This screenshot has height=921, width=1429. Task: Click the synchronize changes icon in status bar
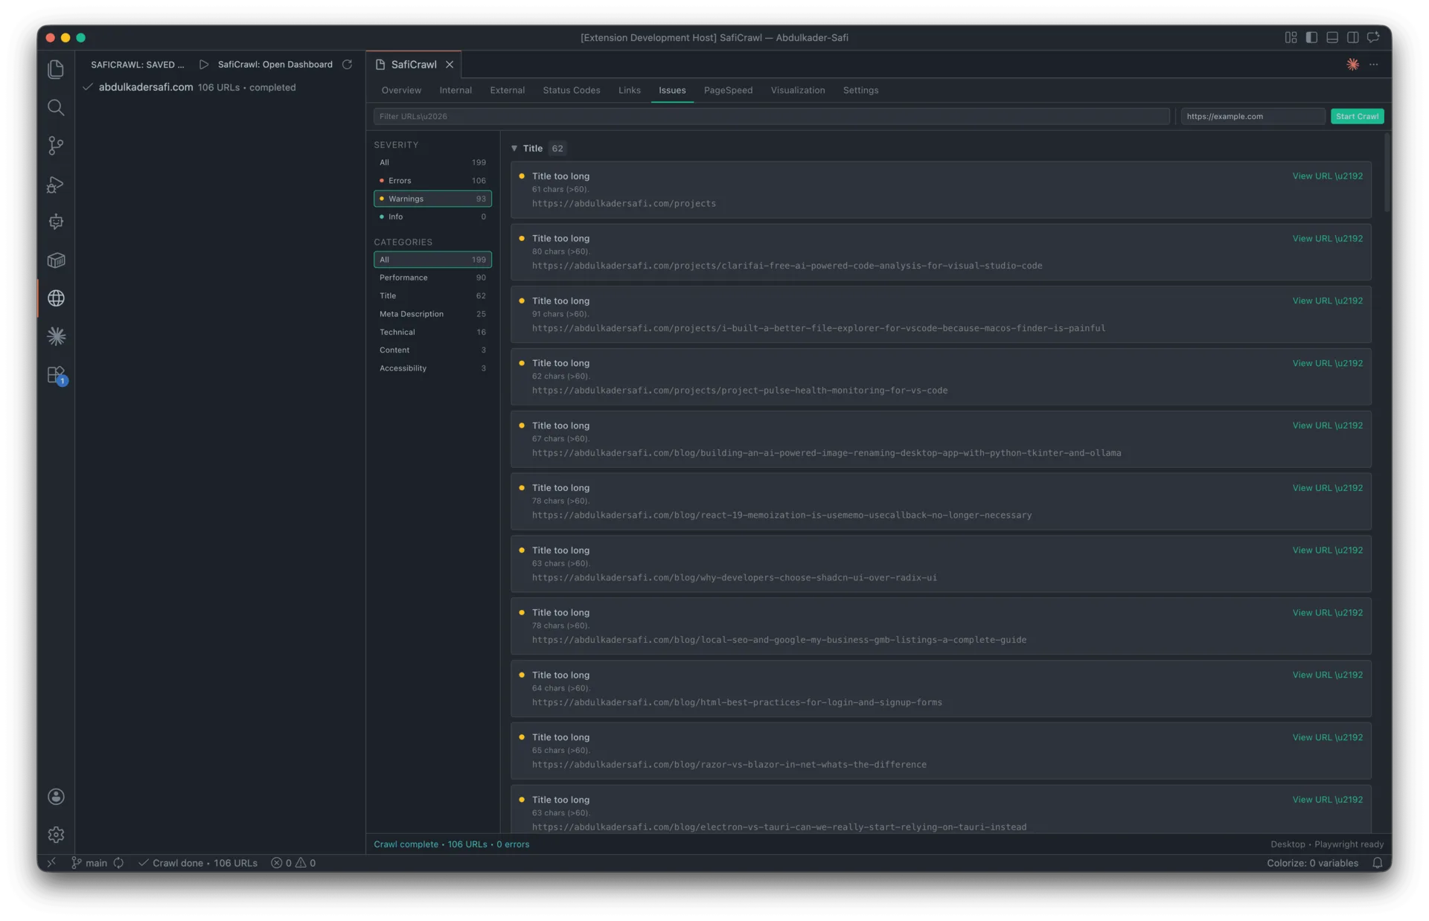118,863
